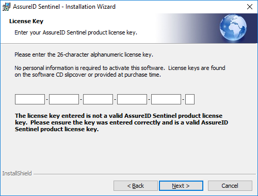Click the 'Enter your AssureID Sentinel' subtitle
This screenshot has height=196, width=258.
pos(76,32)
